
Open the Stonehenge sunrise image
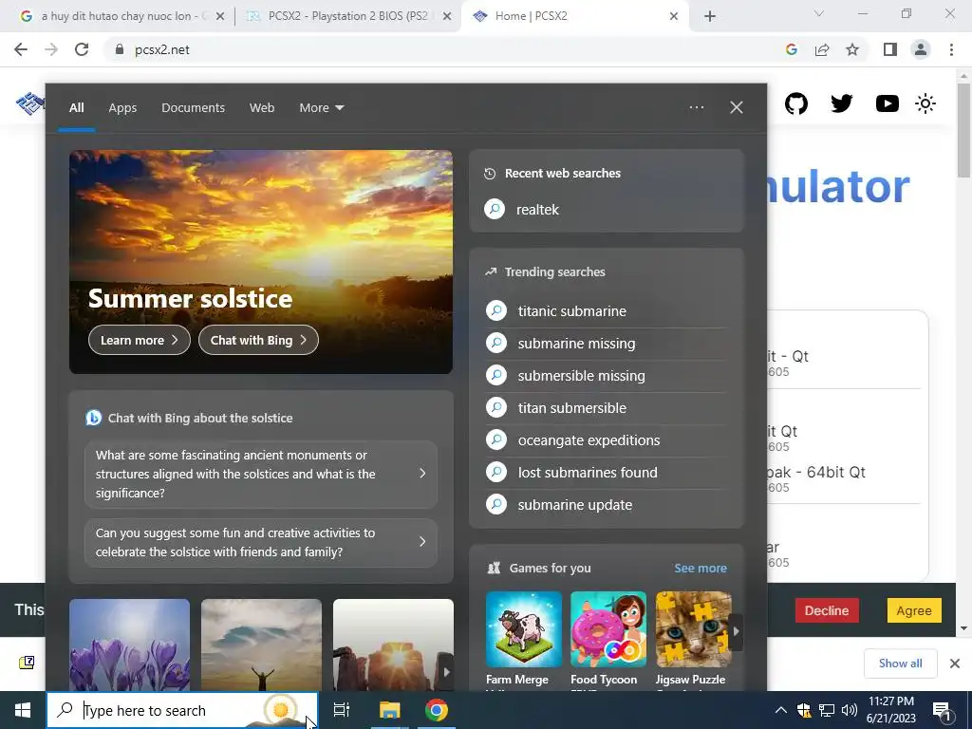[393, 645]
